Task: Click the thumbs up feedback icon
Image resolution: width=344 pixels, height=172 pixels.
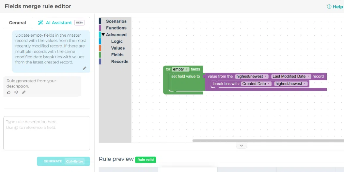Action: point(9,92)
